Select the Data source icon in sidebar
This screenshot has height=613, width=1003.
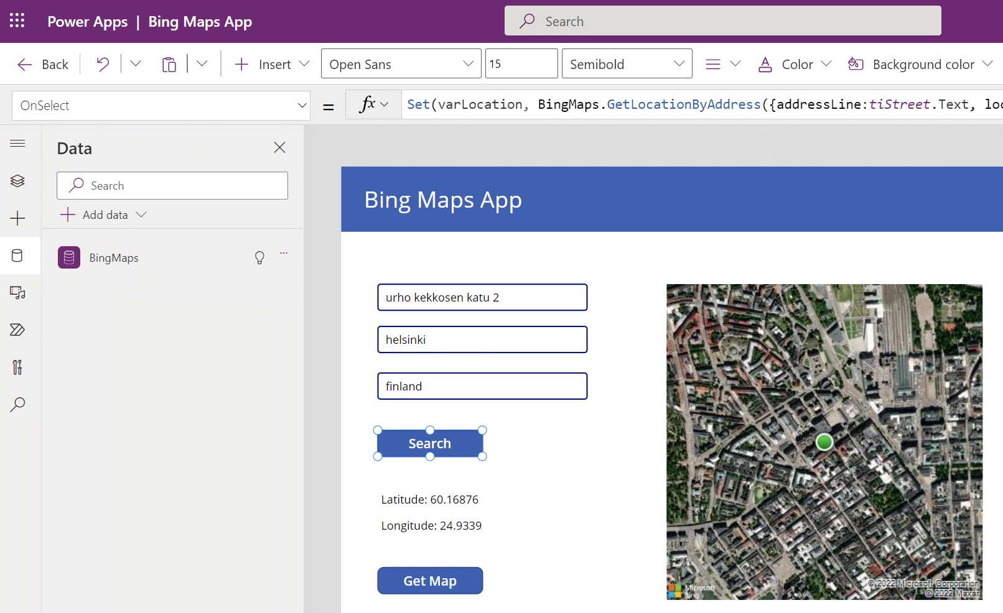(x=17, y=256)
